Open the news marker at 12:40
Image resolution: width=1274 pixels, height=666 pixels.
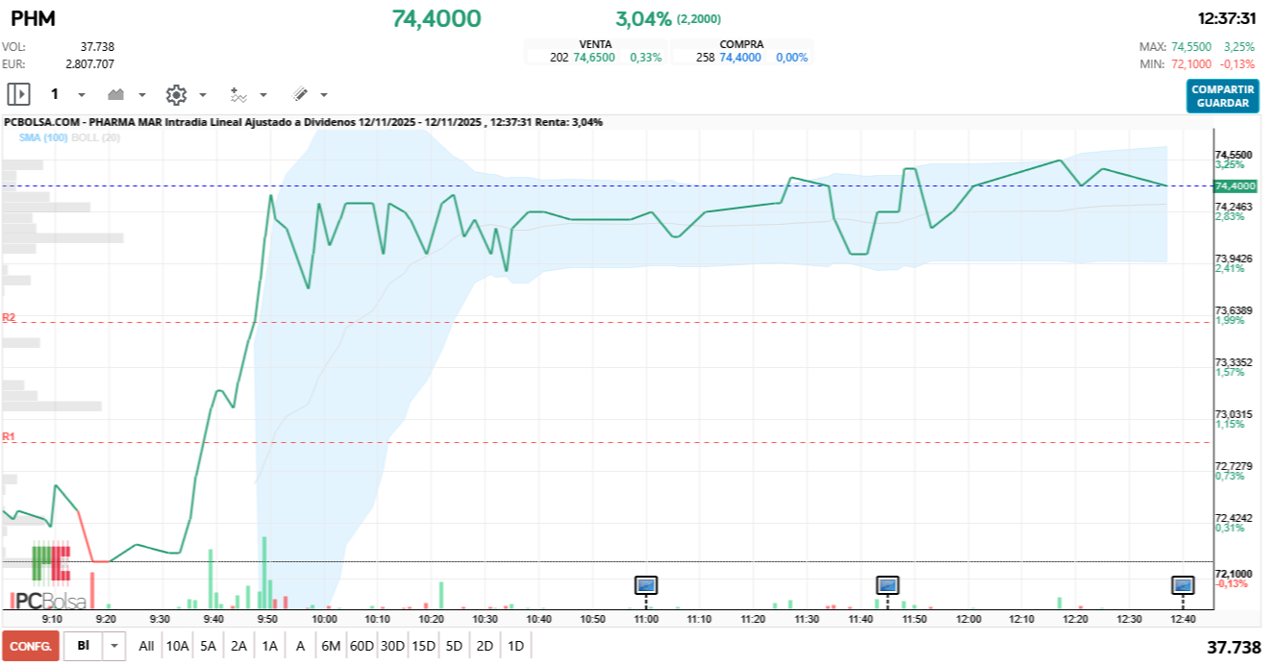coord(1183,584)
